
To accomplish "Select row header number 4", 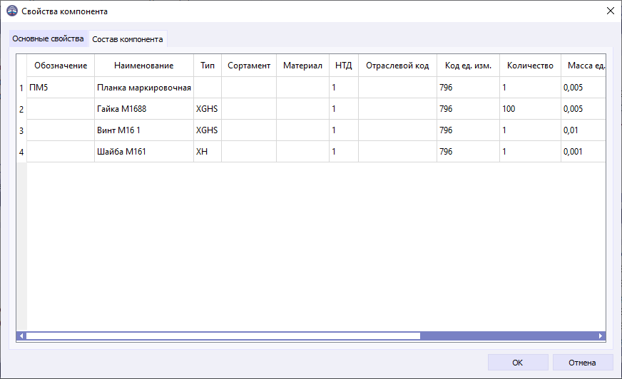I will (x=21, y=152).
